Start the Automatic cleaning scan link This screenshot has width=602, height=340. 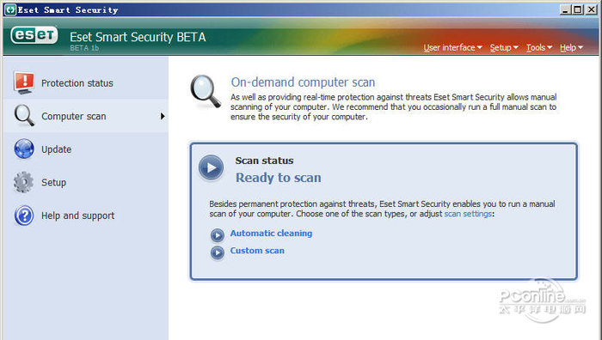click(271, 233)
